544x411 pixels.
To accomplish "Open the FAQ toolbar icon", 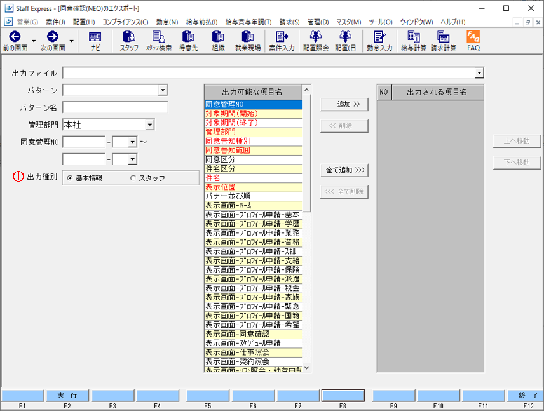I will click(x=473, y=41).
